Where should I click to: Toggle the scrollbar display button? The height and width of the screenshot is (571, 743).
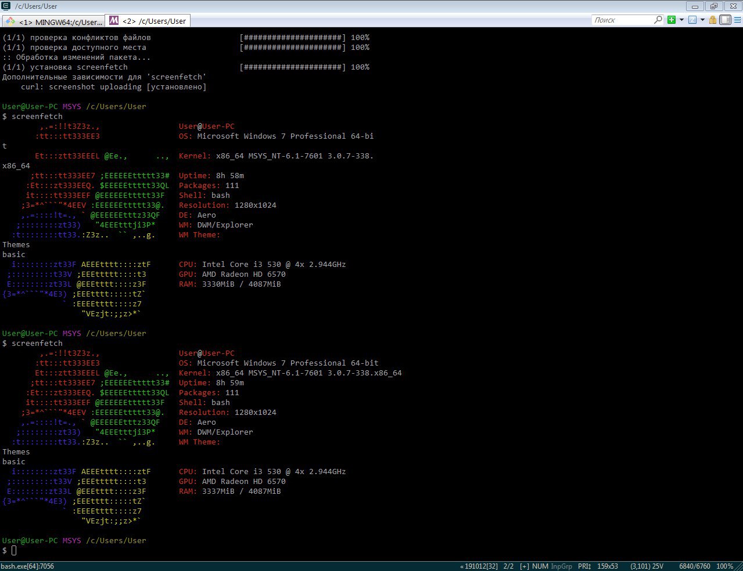[725, 20]
